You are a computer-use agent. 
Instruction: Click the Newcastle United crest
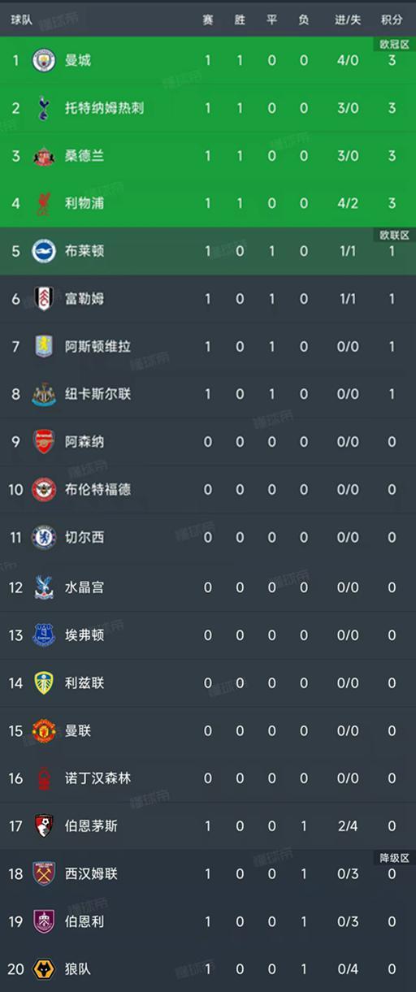point(43,394)
